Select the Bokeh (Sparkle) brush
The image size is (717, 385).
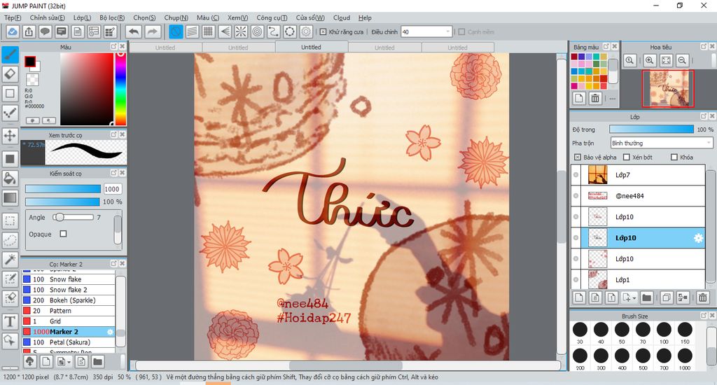click(x=69, y=300)
